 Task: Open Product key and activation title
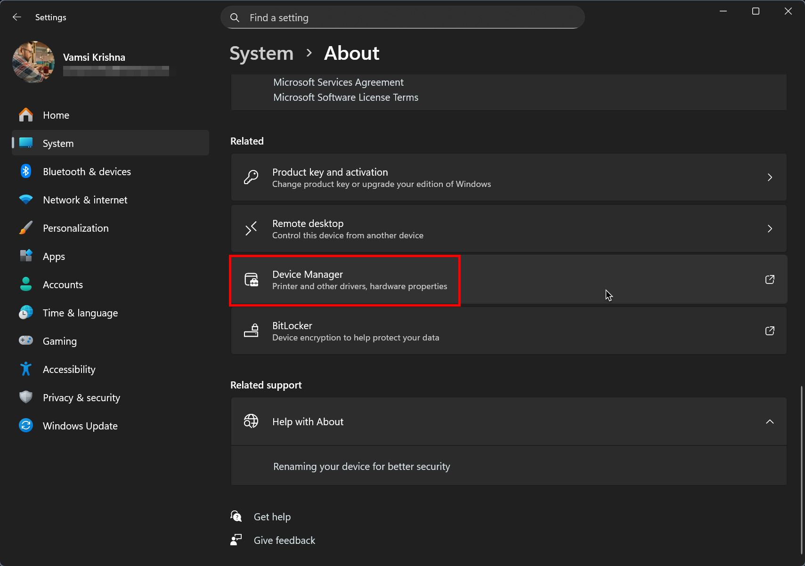[330, 172]
